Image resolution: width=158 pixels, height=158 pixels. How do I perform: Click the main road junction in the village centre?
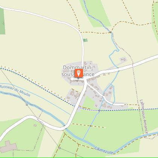[x=85, y=79]
